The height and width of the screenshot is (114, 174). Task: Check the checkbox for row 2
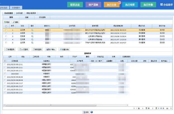tap(6, 33)
